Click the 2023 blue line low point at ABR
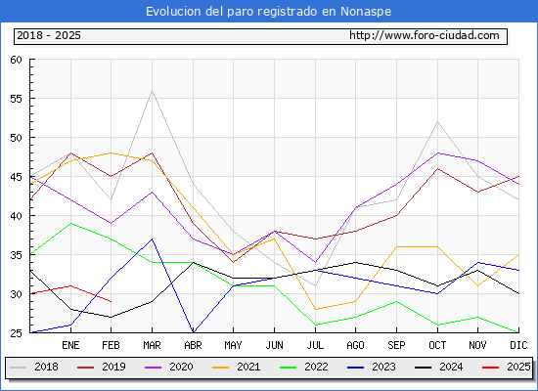The width and height of the screenshot is (538, 391). [x=193, y=332]
